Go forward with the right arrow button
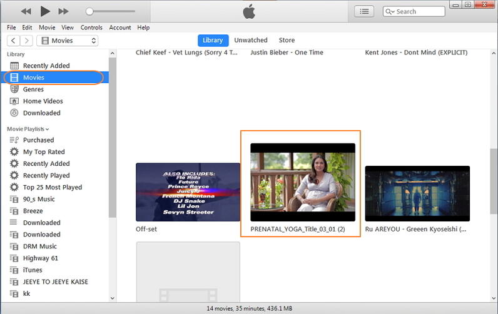The height and width of the screenshot is (314, 498). (x=27, y=41)
